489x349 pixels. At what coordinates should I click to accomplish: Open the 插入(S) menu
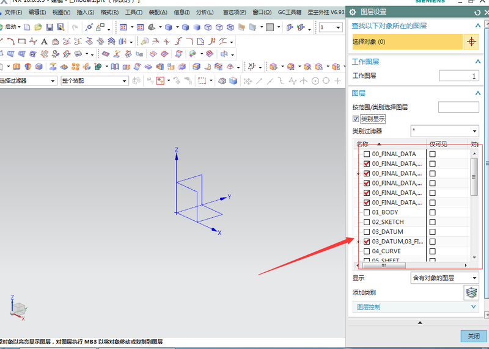[85, 12]
